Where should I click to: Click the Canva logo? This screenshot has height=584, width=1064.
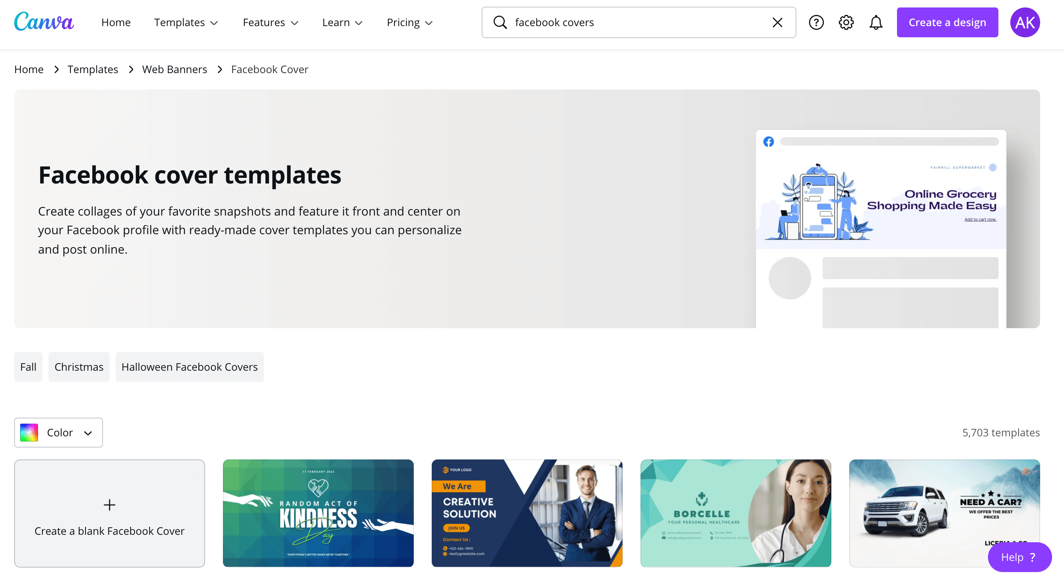[44, 22]
